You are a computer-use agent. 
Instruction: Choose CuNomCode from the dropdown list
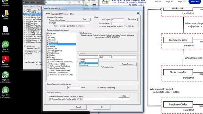pos(88,65)
